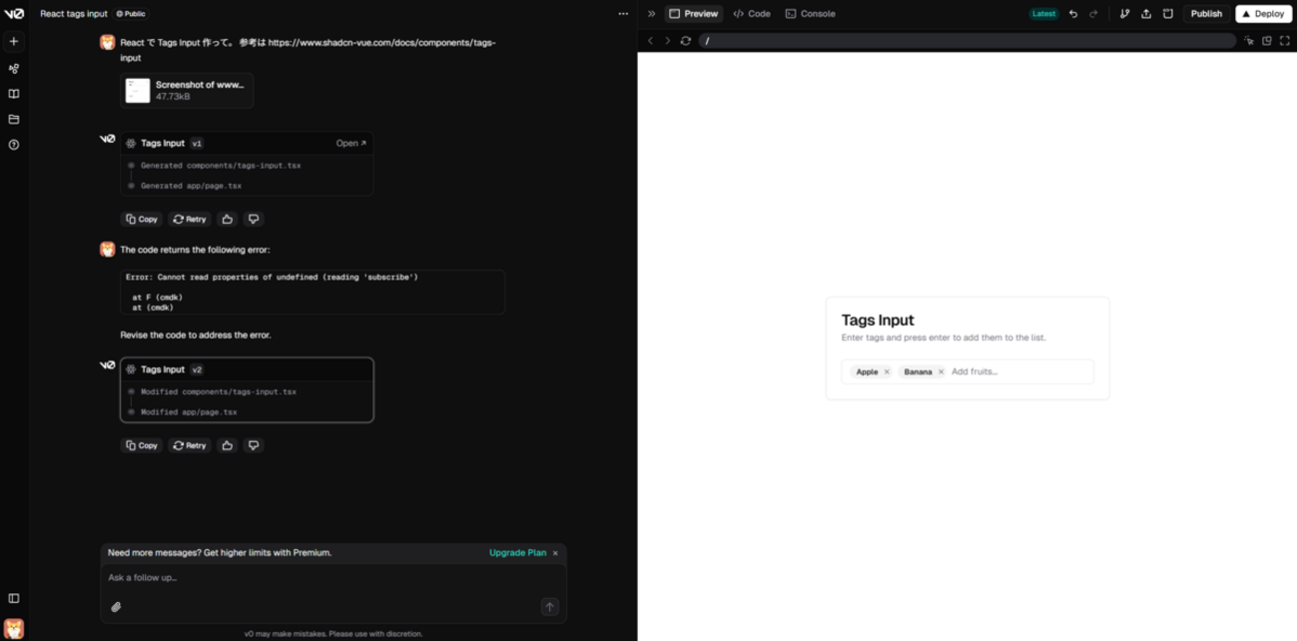Open the help question mark icon
This screenshot has height=641, width=1297.
(14, 145)
